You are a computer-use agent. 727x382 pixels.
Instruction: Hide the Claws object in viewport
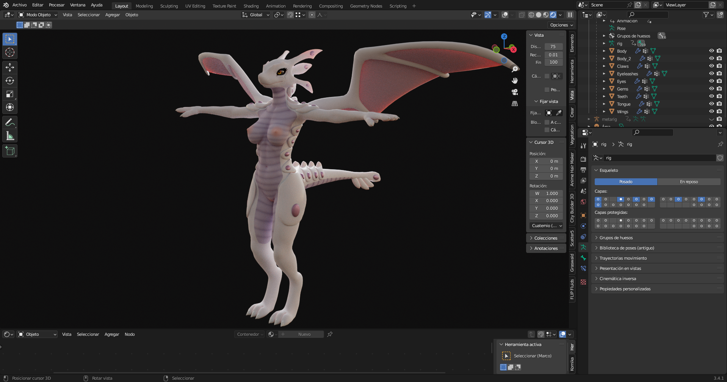(711, 66)
